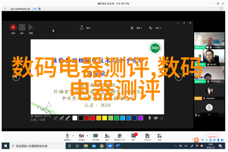Toggle the microphone in the recording bar

pyautogui.click(x=150, y=118)
